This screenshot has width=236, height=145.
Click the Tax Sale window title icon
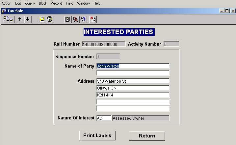click(4, 11)
